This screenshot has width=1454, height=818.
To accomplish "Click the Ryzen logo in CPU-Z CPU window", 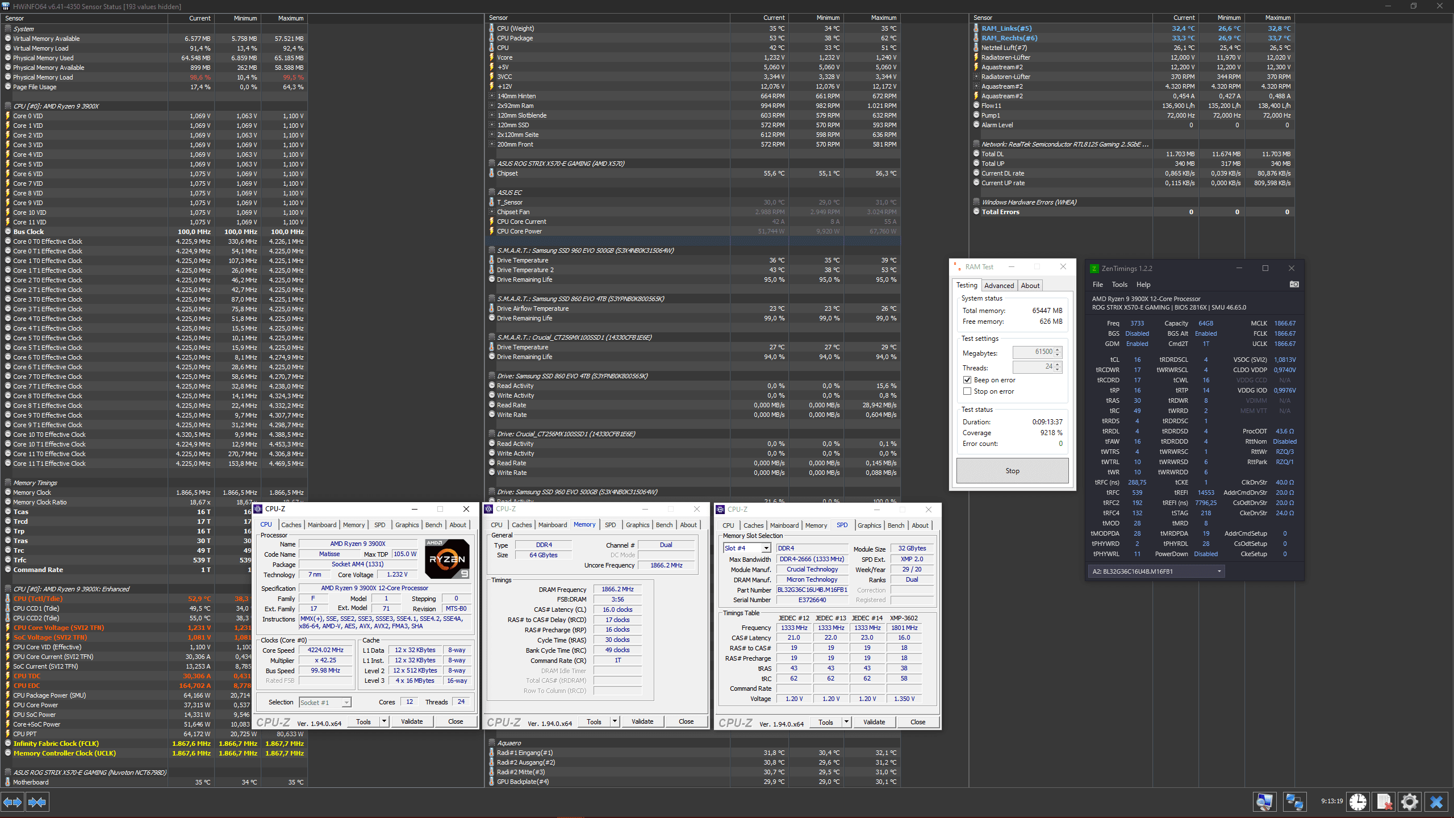I will 447,559.
